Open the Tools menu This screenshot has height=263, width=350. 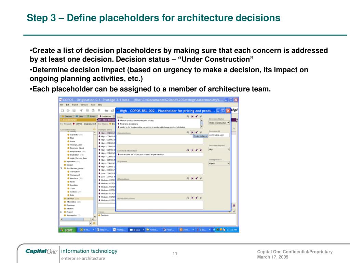coord(93,105)
